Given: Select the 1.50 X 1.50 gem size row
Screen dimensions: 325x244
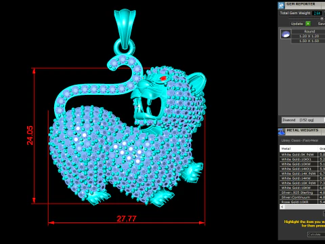Looking at the screenshot, I should 308,41.
